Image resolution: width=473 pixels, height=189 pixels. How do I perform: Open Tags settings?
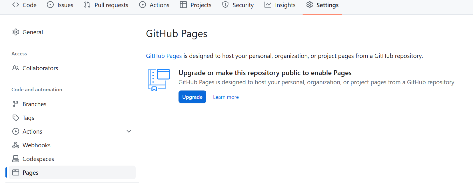72,118
